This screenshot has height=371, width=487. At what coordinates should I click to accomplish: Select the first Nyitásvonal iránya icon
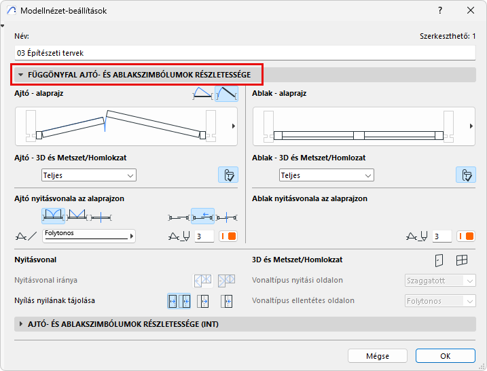[x=203, y=280]
